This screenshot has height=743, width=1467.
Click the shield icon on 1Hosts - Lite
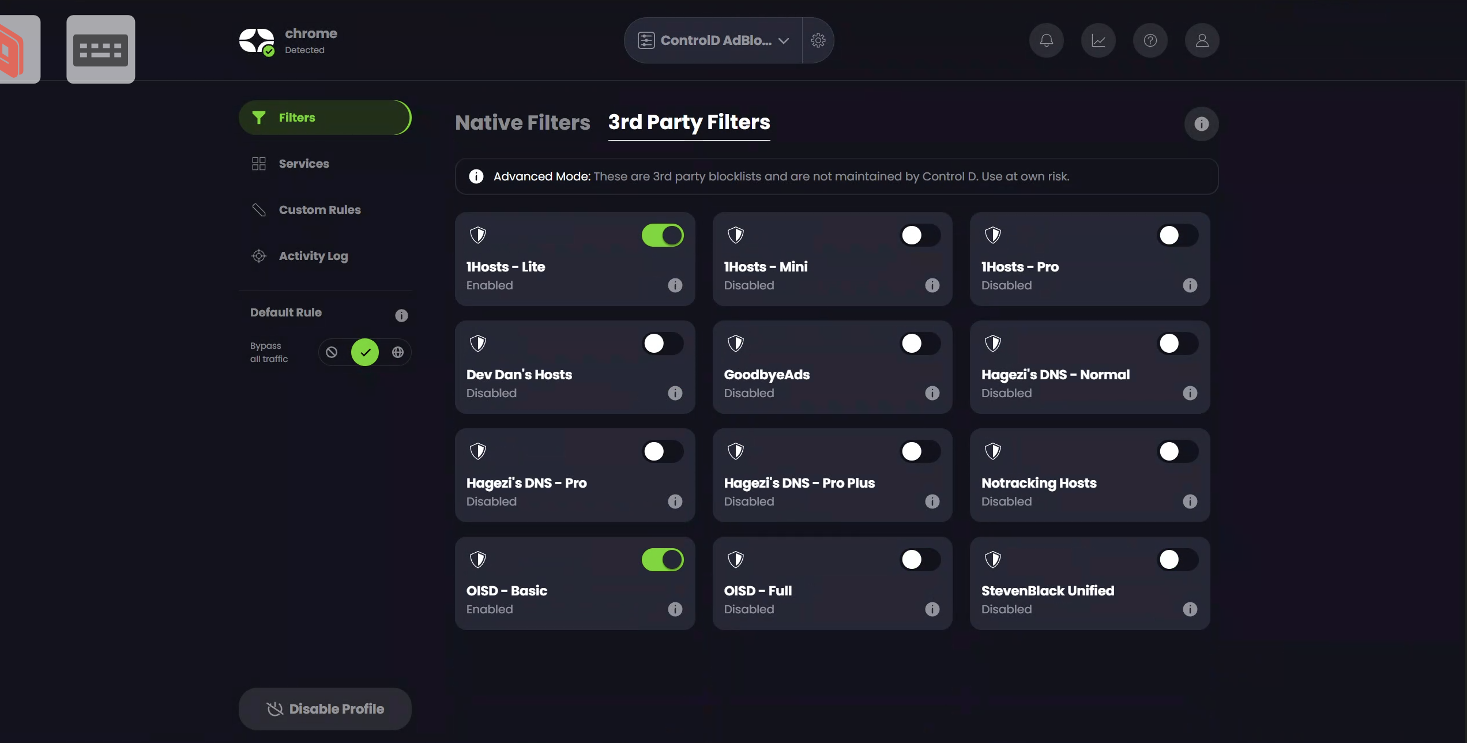click(478, 235)
